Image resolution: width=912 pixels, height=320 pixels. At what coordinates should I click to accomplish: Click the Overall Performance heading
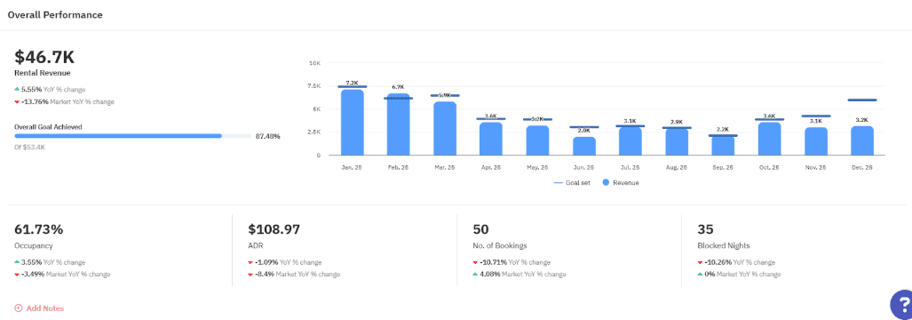click(55, 15)
